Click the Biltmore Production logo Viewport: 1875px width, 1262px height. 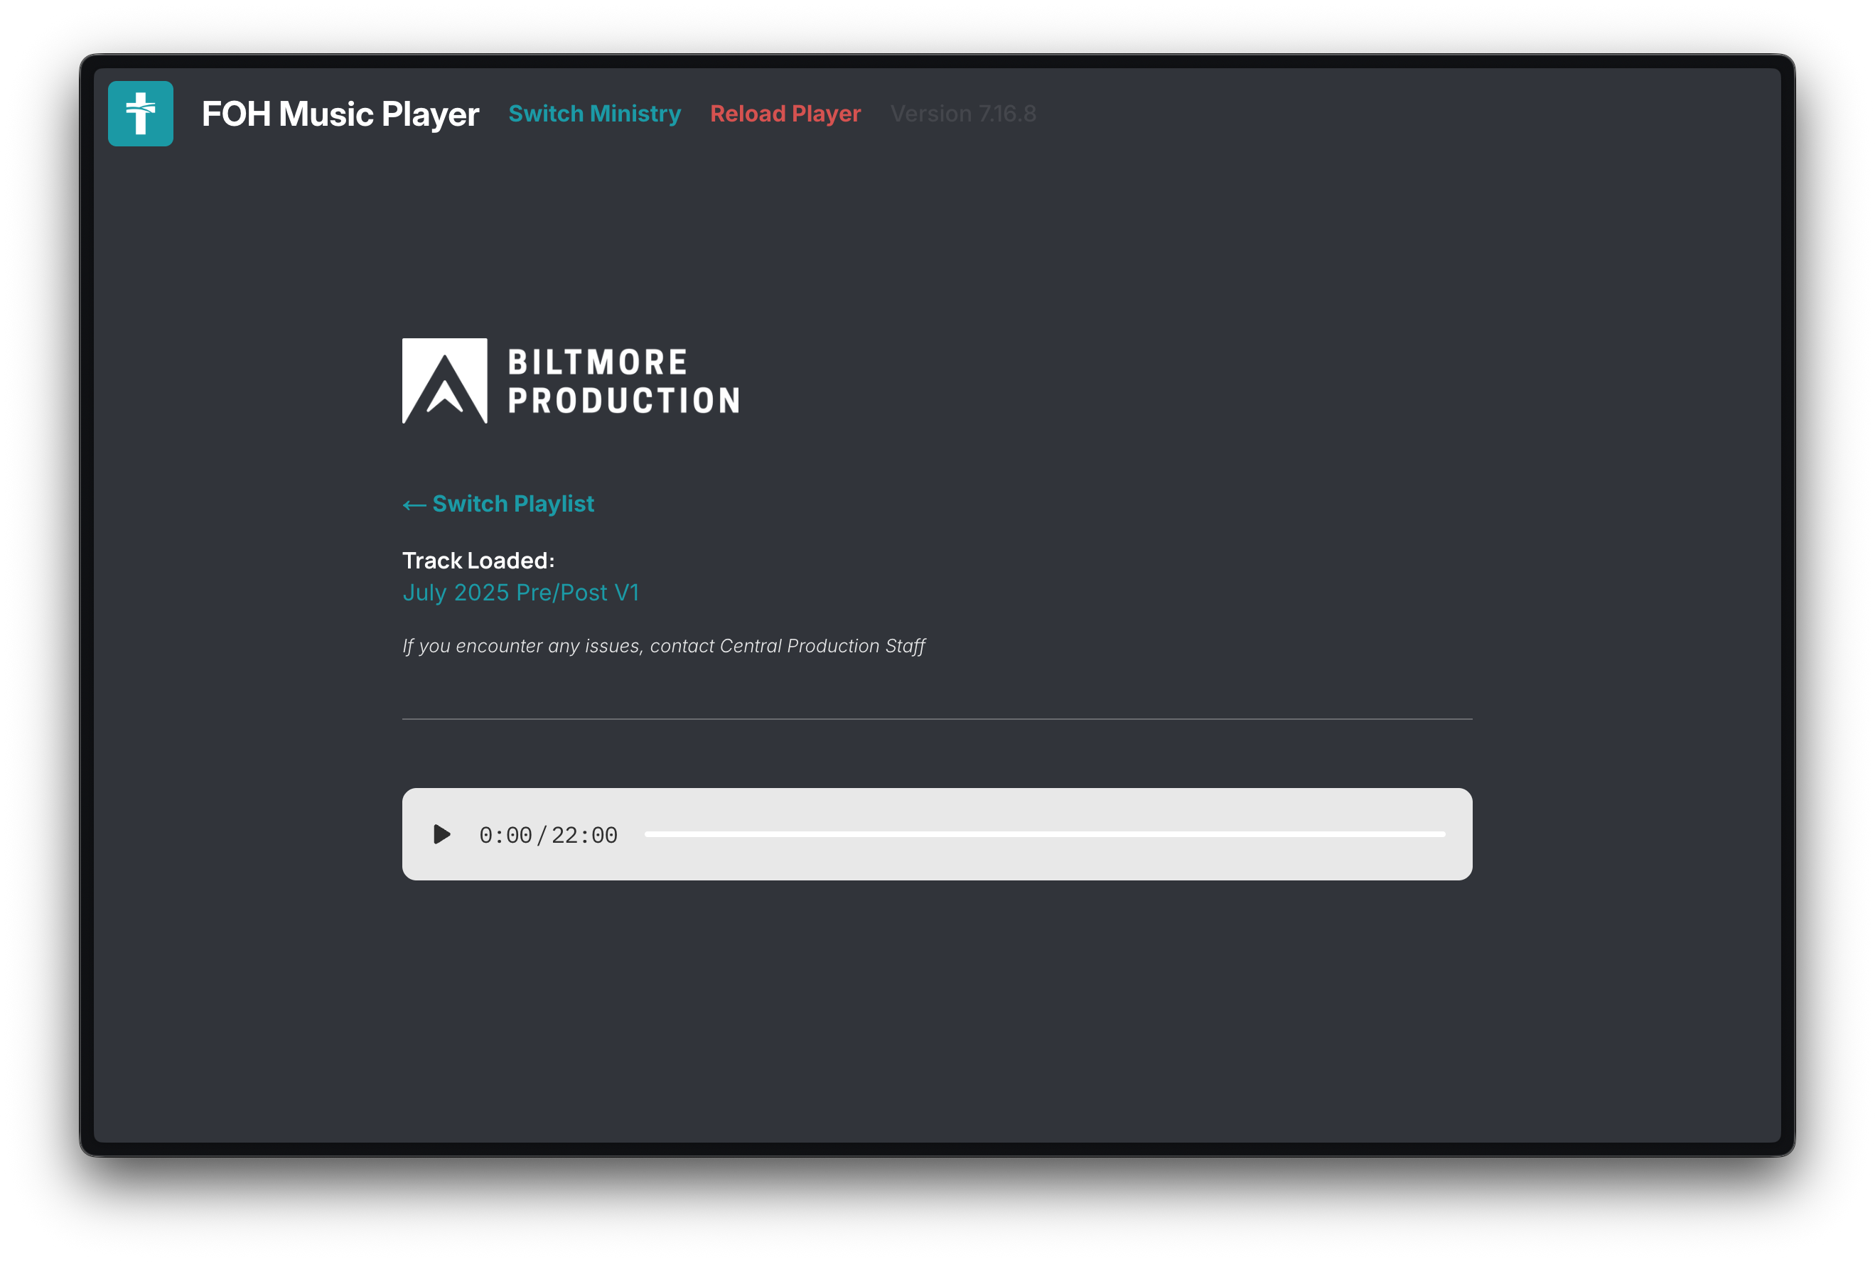coord(571,381)
